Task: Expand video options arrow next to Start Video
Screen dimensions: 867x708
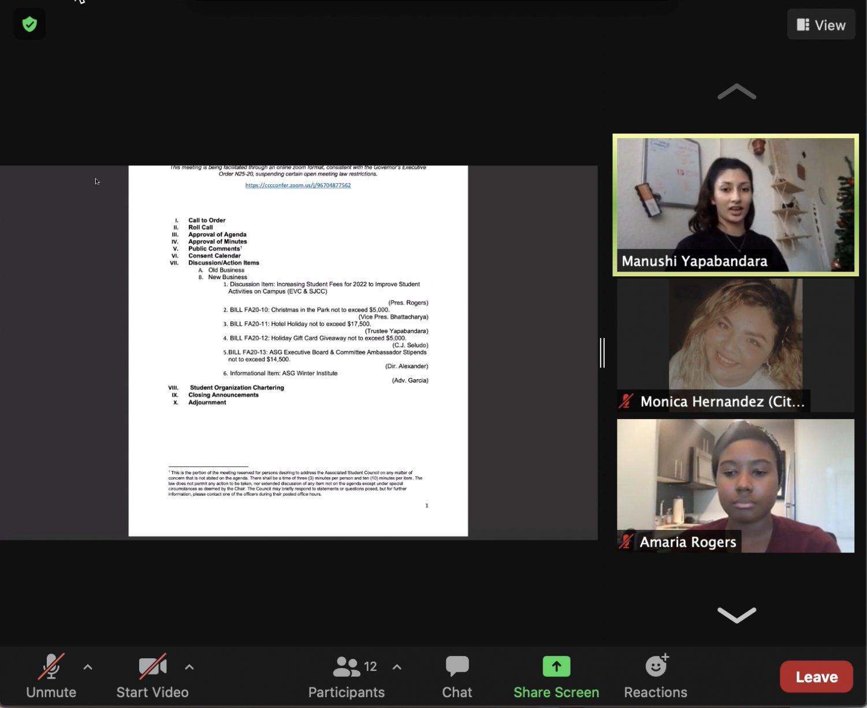Action: (189, 667)
